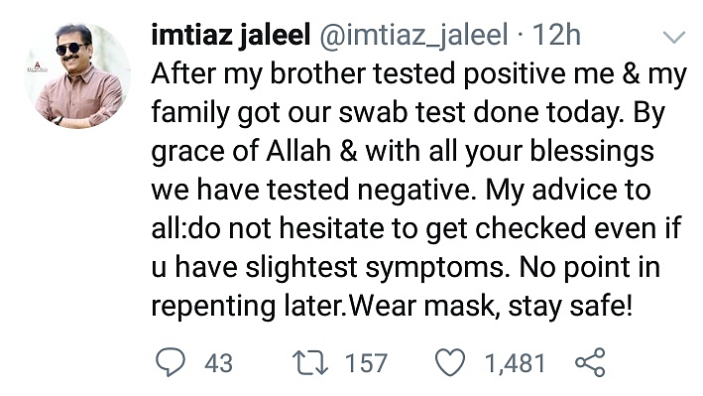
Task: View the 43 replies count
Action: pos(218,363)
